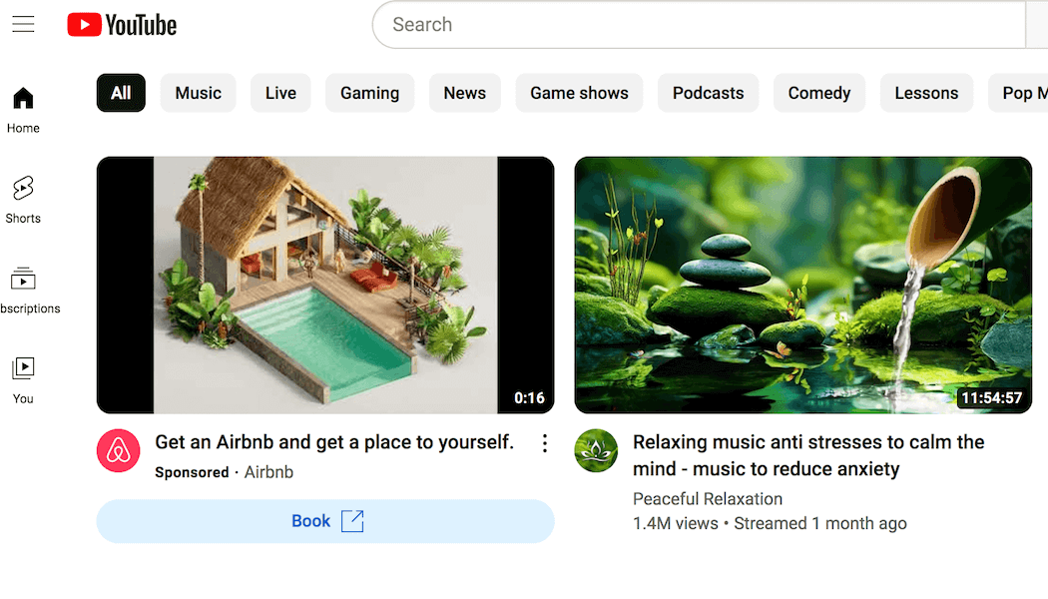Open the Peaceful Relaxation channel name link

coord(707,499)
